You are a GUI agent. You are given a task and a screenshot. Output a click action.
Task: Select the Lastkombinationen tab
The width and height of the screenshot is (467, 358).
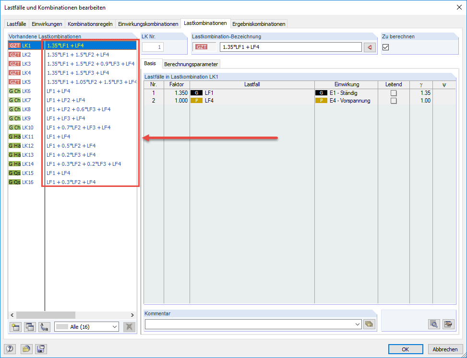tap(205, 23)
